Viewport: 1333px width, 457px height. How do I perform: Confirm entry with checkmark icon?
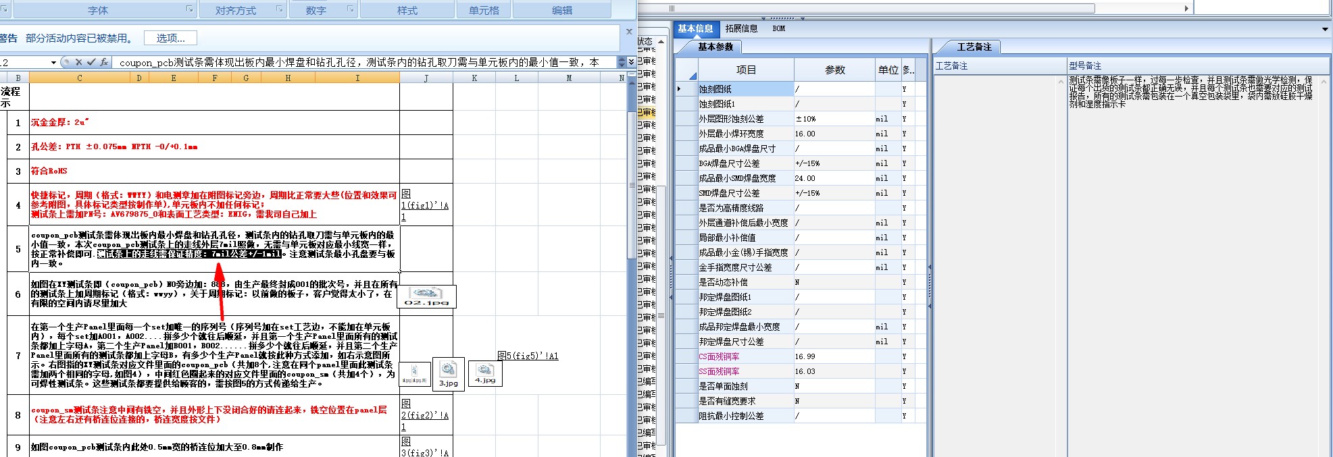[x=91, y=62]
